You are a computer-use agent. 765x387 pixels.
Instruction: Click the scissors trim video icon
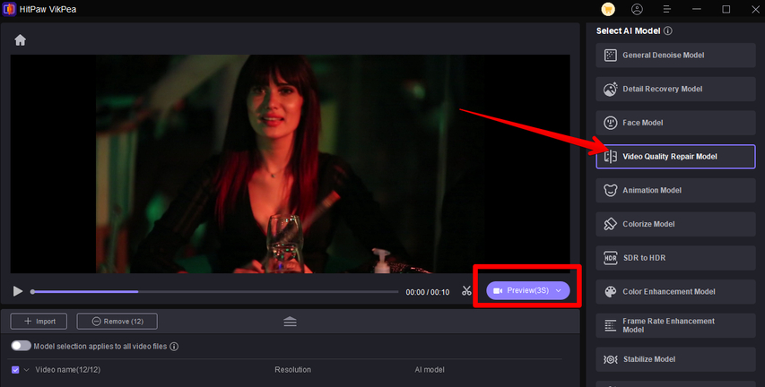(466, 291)
